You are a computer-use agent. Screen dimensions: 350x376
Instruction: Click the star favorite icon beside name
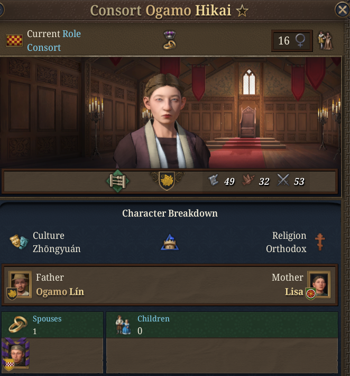(242, 11)
